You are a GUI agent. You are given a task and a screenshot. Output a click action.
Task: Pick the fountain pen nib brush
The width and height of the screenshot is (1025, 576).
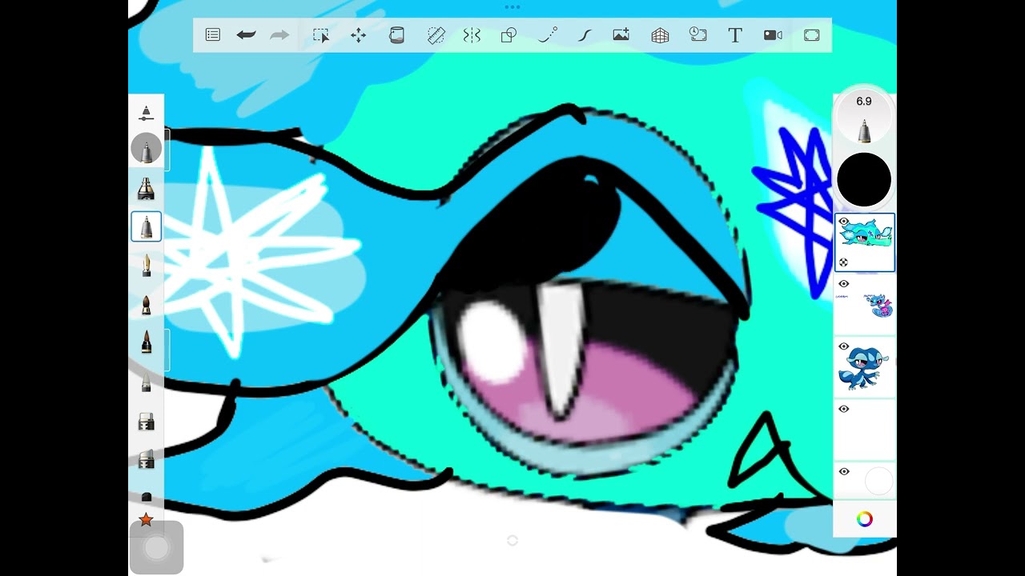coord(147,266)
